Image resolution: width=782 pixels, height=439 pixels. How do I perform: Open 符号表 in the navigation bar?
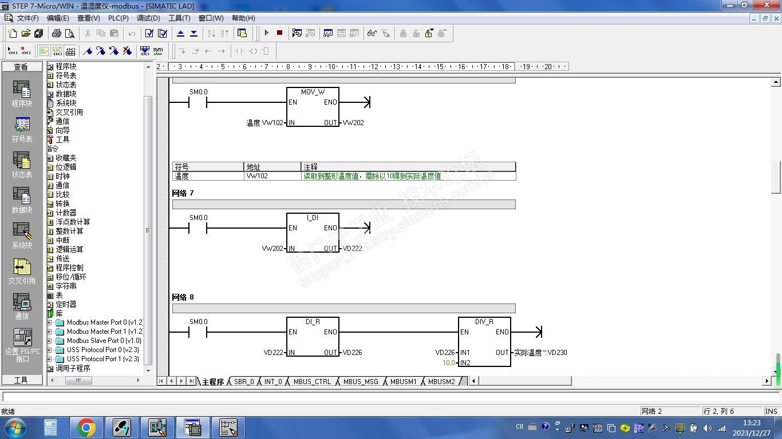click(x=22, y=130)
